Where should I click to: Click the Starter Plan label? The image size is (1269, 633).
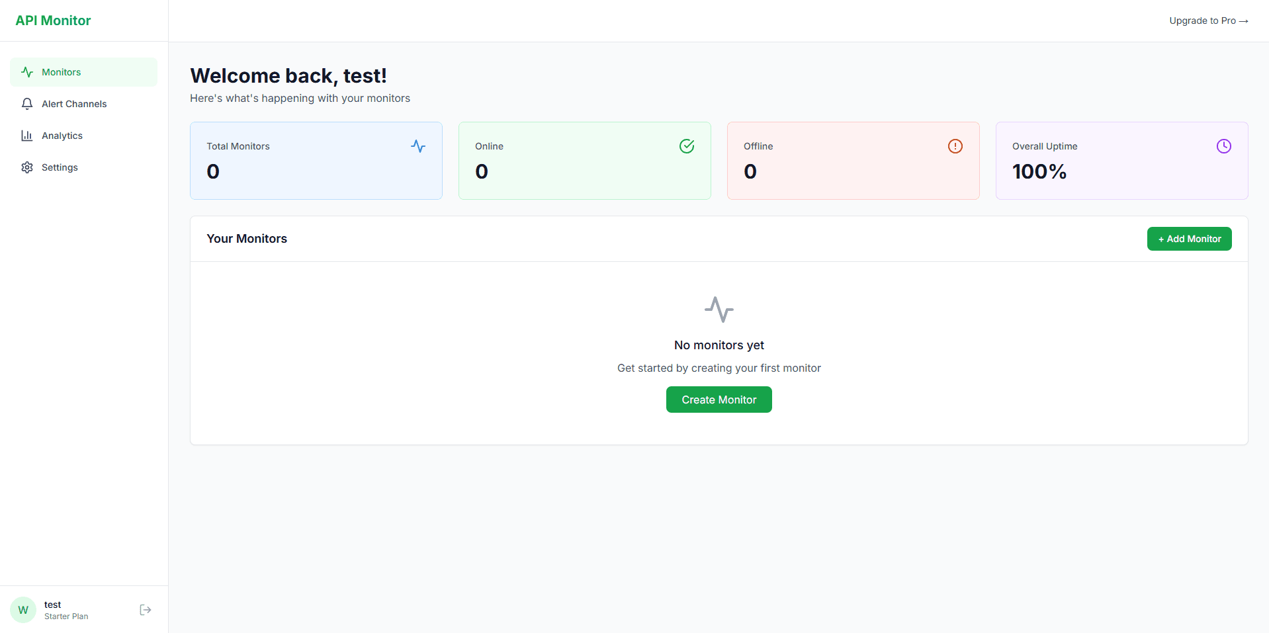click(x=66, y=616)
